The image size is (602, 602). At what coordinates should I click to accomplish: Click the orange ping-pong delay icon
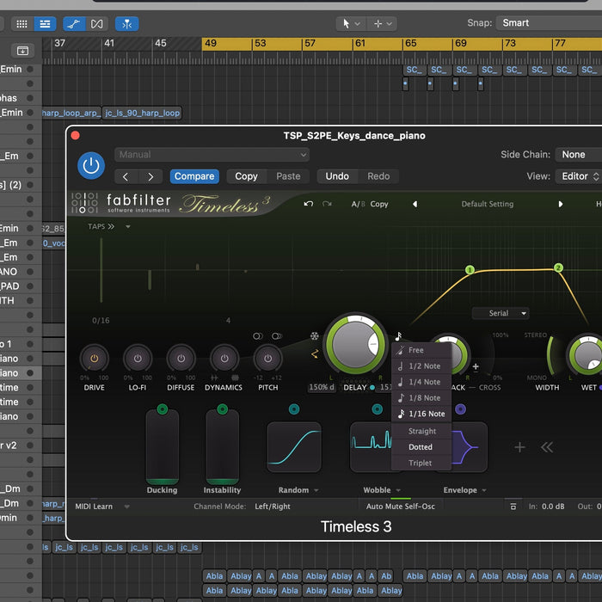pos(315,354)
